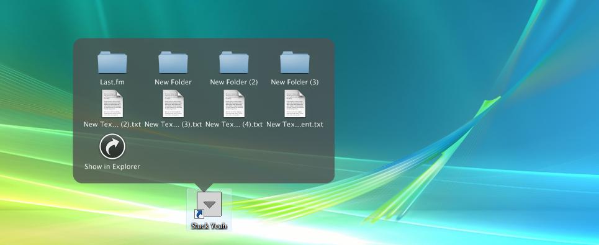Select the New Tex...ent.txt document icon
This screenshot has height=245, width=599.
tap(294, 104)
